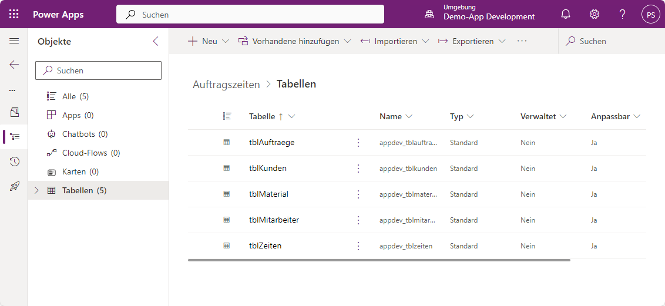Open the app launcher waffle icon
Viewport: 665px width, 306px height.
click(x=14, y=14)
